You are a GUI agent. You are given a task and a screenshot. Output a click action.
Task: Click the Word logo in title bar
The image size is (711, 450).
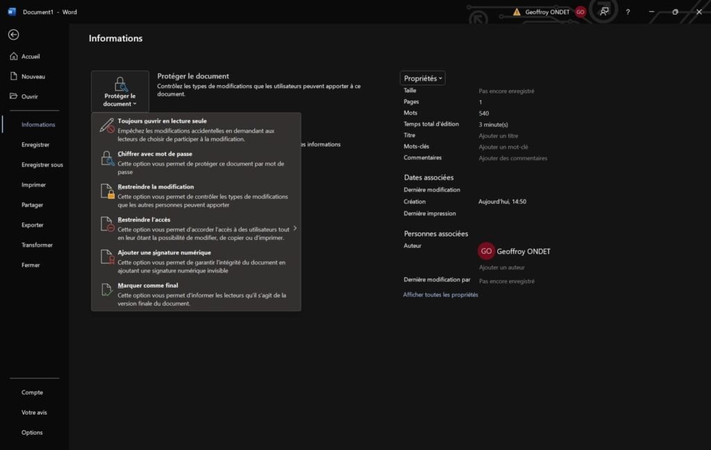point(12,12)
